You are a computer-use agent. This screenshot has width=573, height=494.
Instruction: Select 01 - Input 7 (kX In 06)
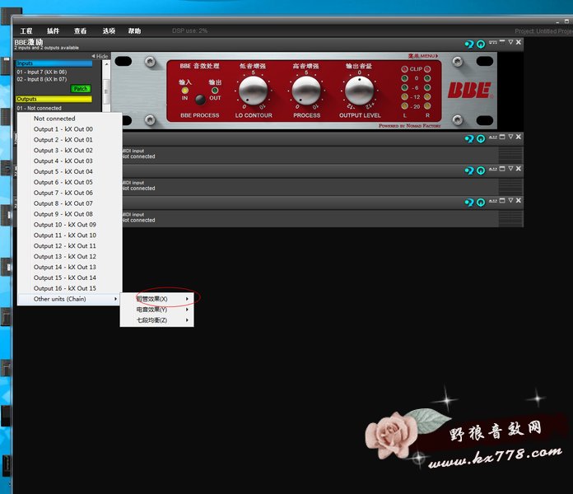click(x=42, y=72)
